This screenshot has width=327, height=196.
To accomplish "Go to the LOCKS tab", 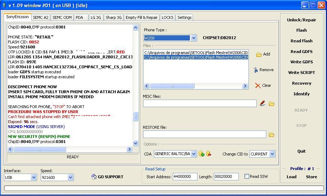I will point(167,17).
